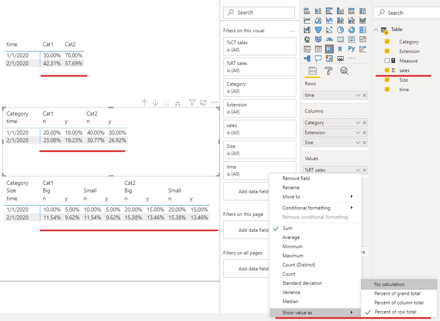Remove time from Rows with X
This screenshot has height=321, width=440.
coord(364,95)
